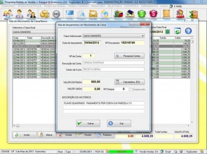
Task: Click the blue arrow icon near Data Final
Action: click(x=188, y=31)
